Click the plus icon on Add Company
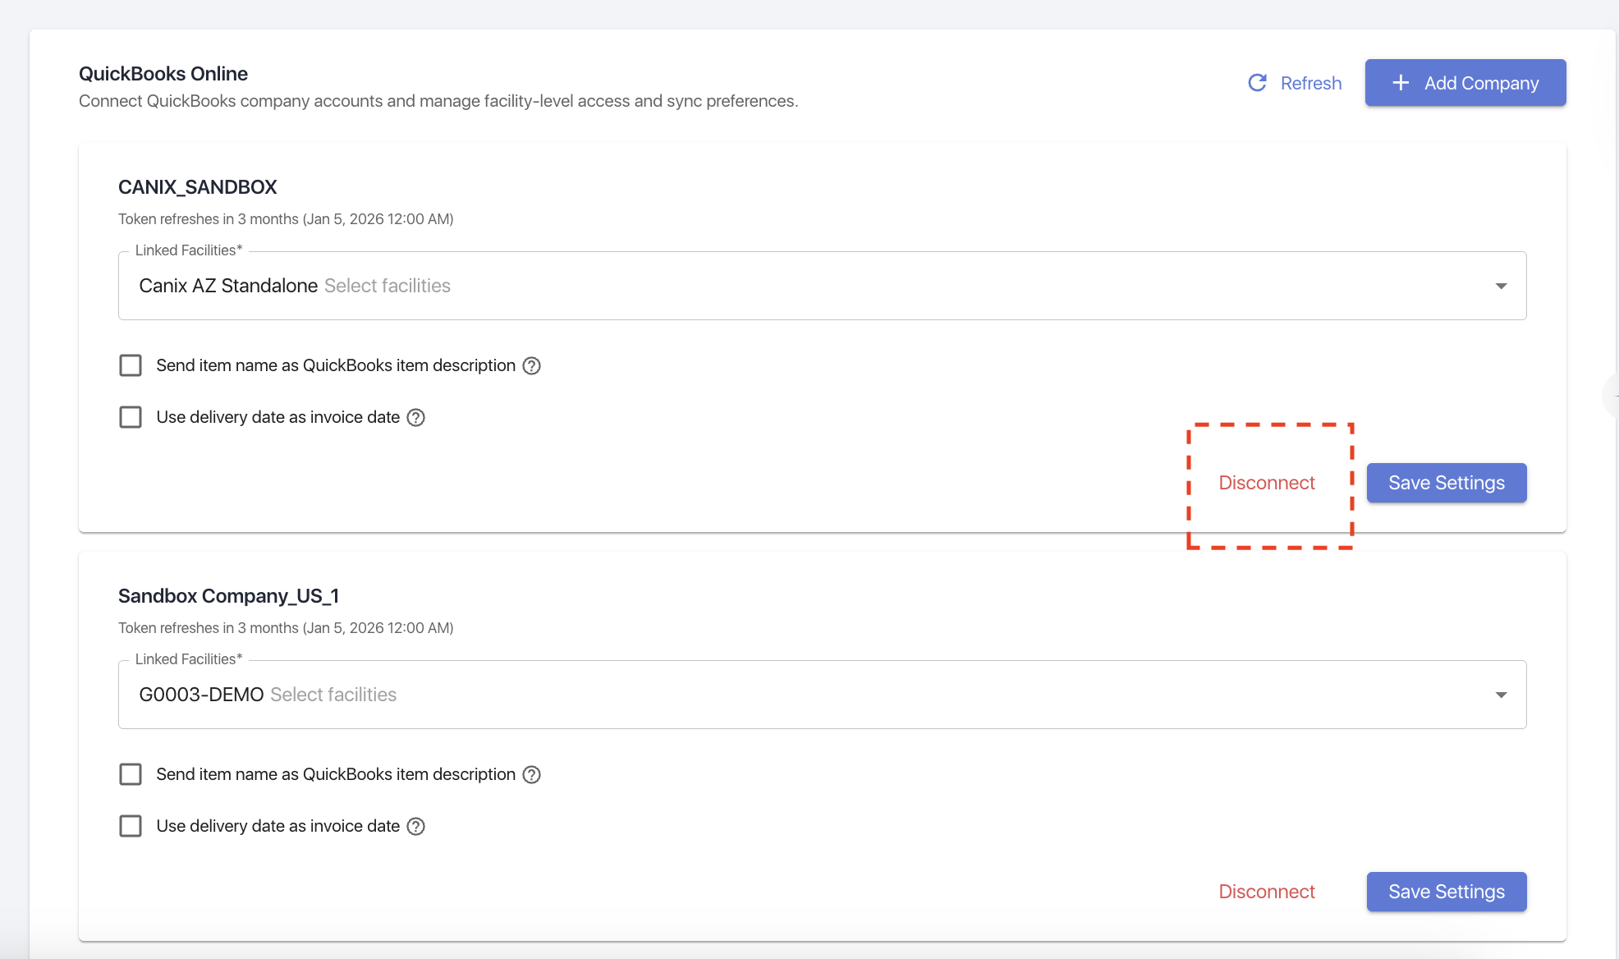The width and height of the screenshot is (1619, 959). 1400,83
